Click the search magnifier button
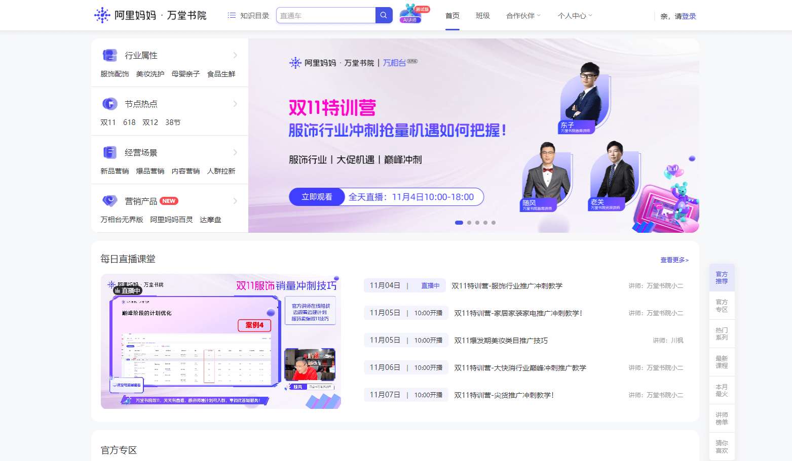This screenshot has width=792, height=461. click(x=384, y=15)
